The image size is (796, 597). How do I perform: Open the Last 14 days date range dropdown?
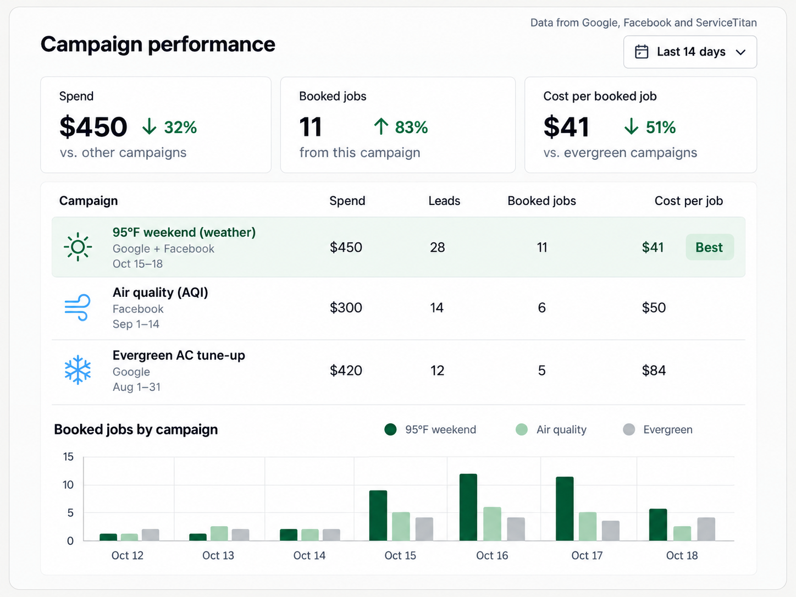[690, 52]
